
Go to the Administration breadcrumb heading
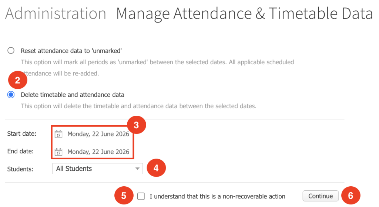coord(56,13)
